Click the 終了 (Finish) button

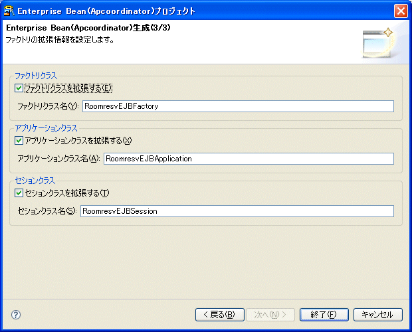coord(324,315)
